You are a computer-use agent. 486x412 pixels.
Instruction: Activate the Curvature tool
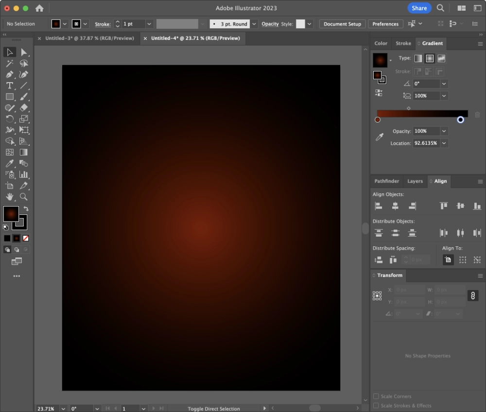tap(23, 75)
